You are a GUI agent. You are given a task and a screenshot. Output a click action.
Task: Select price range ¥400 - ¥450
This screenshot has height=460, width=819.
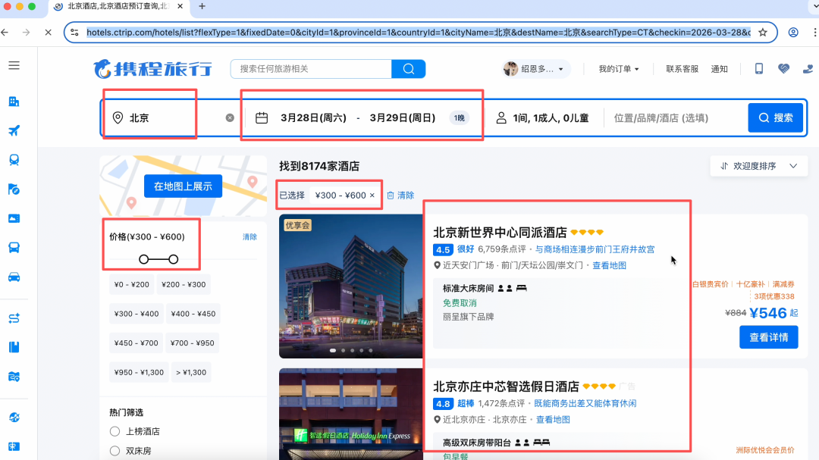[193, 314]
